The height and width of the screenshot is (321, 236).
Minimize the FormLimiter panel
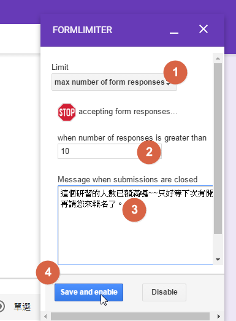[174, 33]
